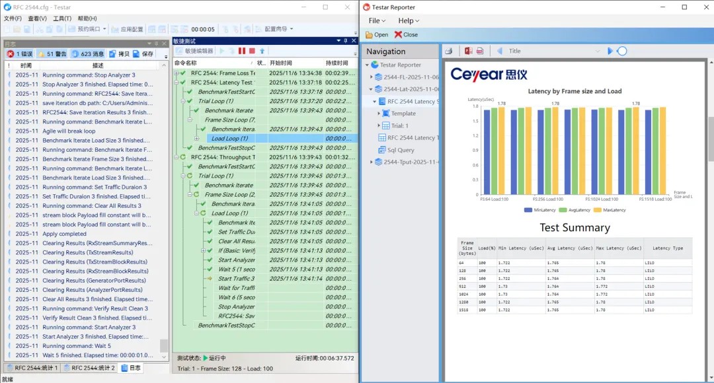Screen dimensions: 714x383
Task: Expand the 2544-FL report node
Action: pyautogui.click(x=372, y=77)
